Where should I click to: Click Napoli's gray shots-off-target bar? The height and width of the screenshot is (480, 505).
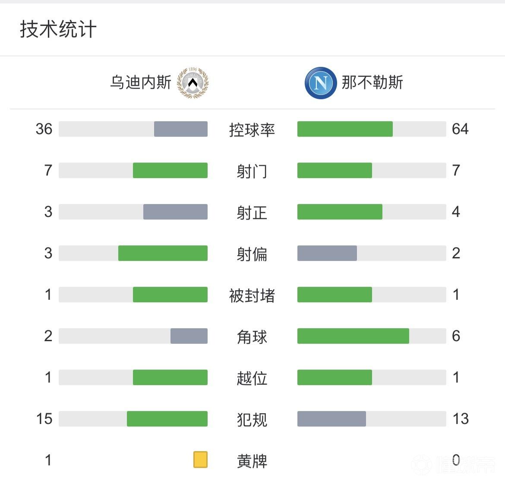click(327, 253)
